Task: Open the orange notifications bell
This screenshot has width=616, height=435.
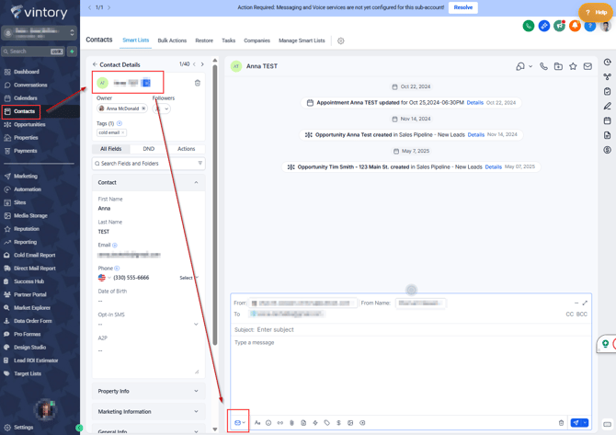Action: [575, 26]
